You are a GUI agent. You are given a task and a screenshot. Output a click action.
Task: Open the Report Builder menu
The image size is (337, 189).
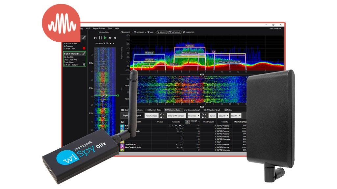click(x=99, y=28)
